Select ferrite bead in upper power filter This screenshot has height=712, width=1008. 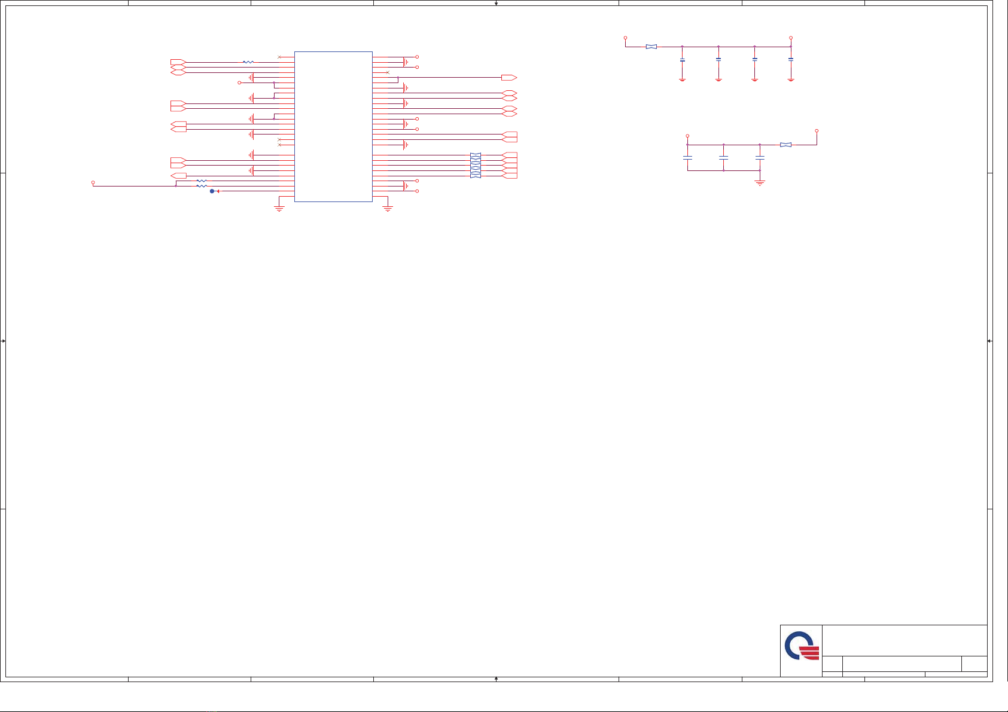(651, 47)
